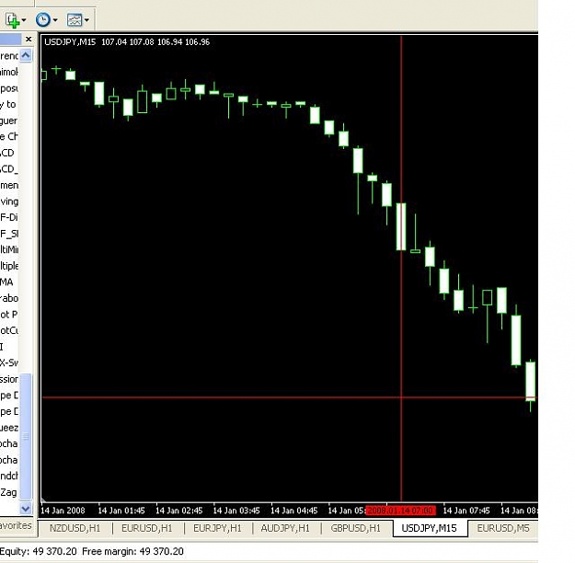Select the 'ot P' pivot indicator item
The image size is (575, 563).
click(9, 315)
